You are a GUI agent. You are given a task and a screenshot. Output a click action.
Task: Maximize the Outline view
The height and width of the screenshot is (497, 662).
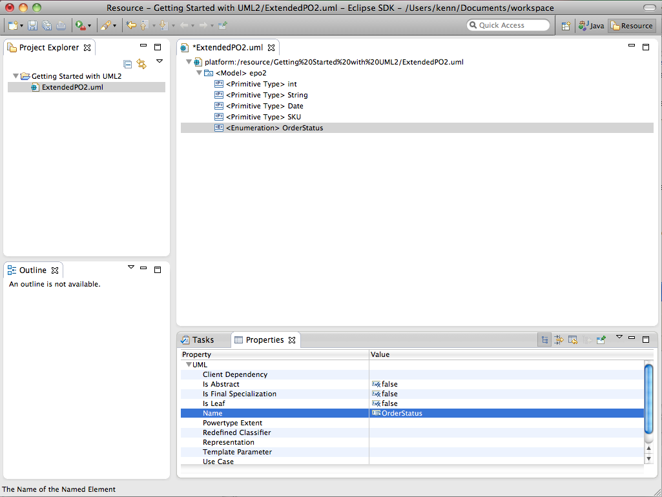click(158, 270)
